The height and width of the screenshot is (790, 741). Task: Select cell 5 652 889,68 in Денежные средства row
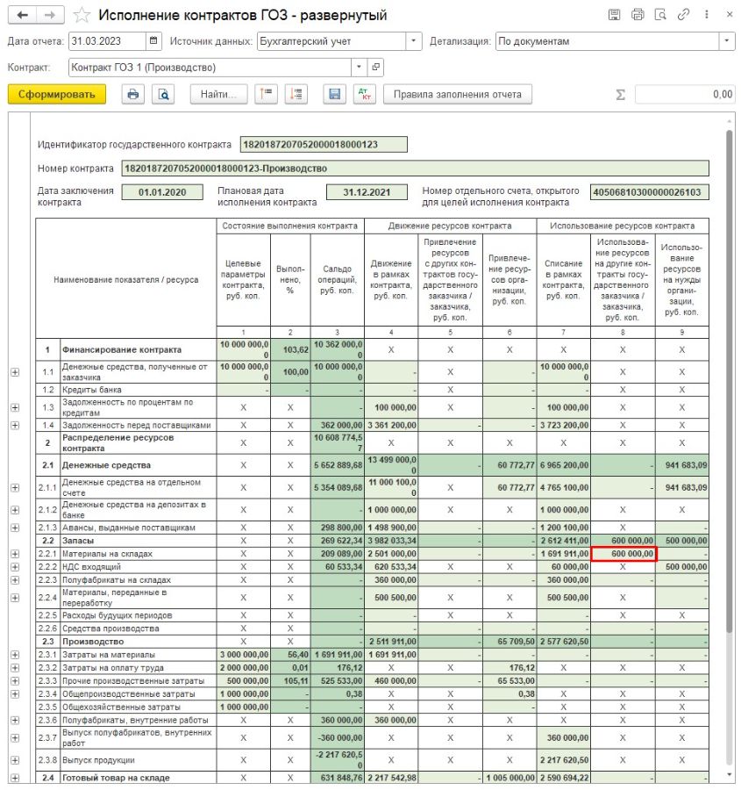click(x=338, y=465)
